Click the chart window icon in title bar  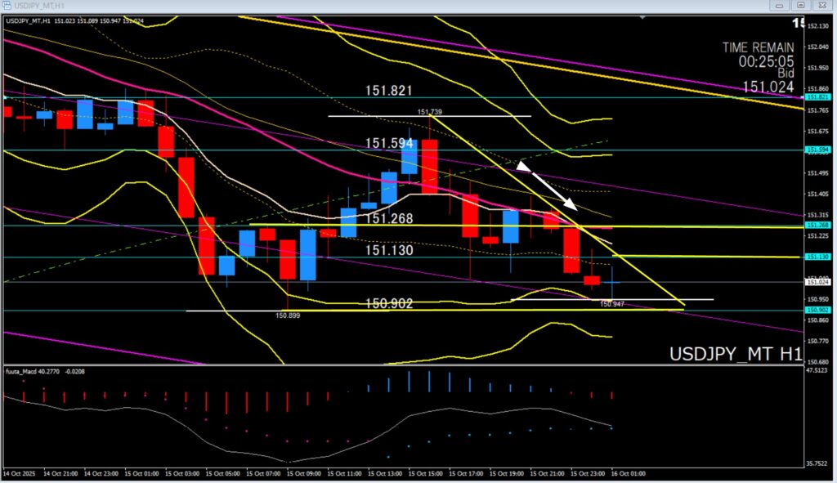pyautogui.click(x=7, y=6)
